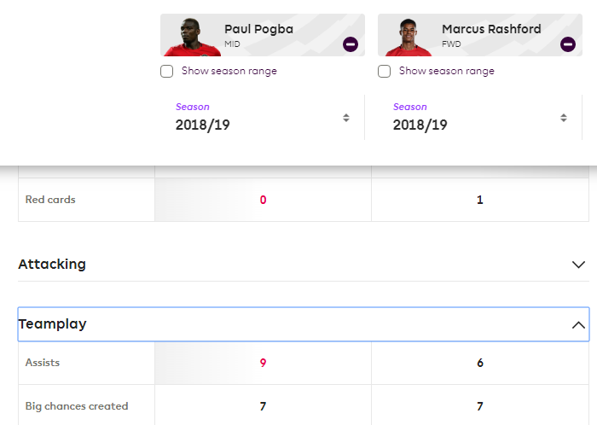Click Rashford's season selector arrows icon
This screenshot has width=597, height=425.
click(x=564, y=118)
